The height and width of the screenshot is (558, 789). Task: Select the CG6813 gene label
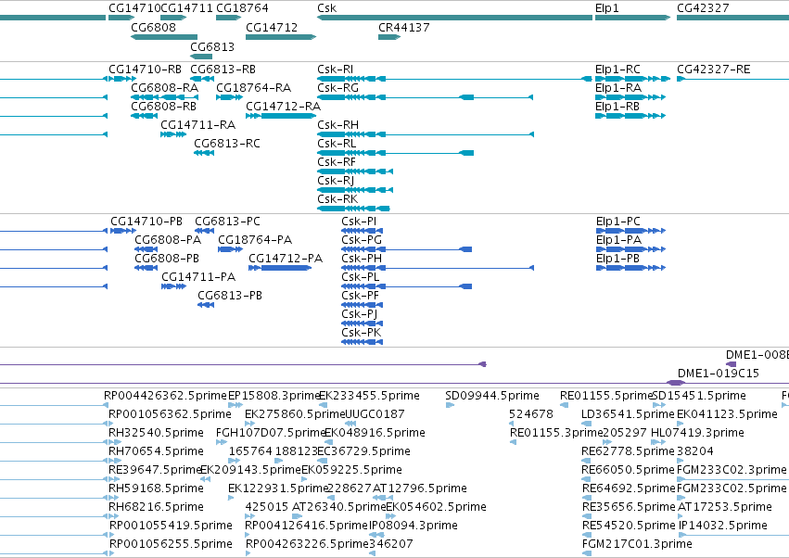pos(212,46)
